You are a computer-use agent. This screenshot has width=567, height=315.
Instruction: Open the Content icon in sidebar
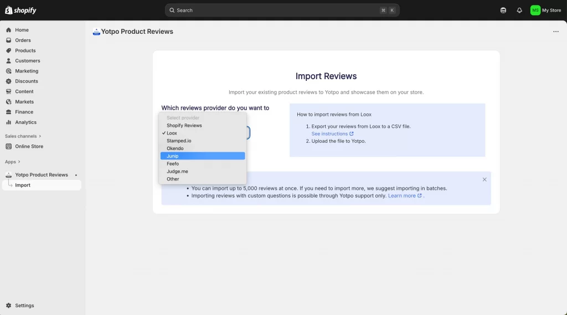9,91
